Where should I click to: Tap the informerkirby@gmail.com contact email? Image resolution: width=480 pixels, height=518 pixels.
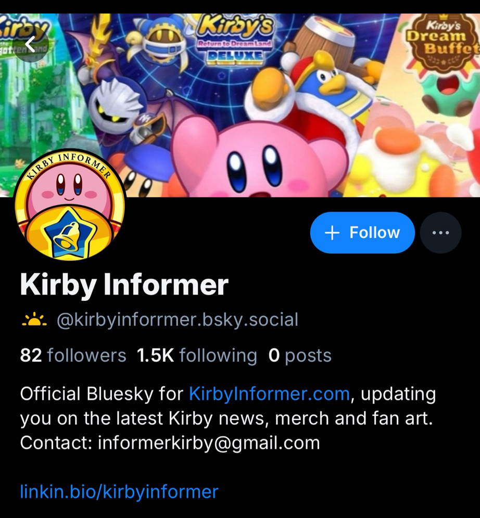tap(209, 443)
